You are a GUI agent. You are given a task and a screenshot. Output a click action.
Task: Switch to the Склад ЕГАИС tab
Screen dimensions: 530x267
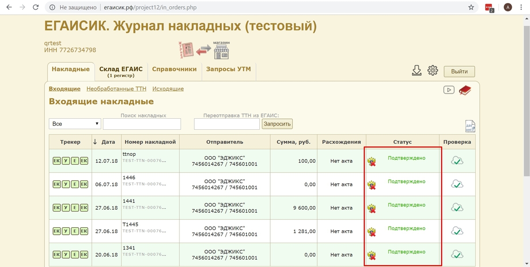pyautogui.click(x=121, y=71)
